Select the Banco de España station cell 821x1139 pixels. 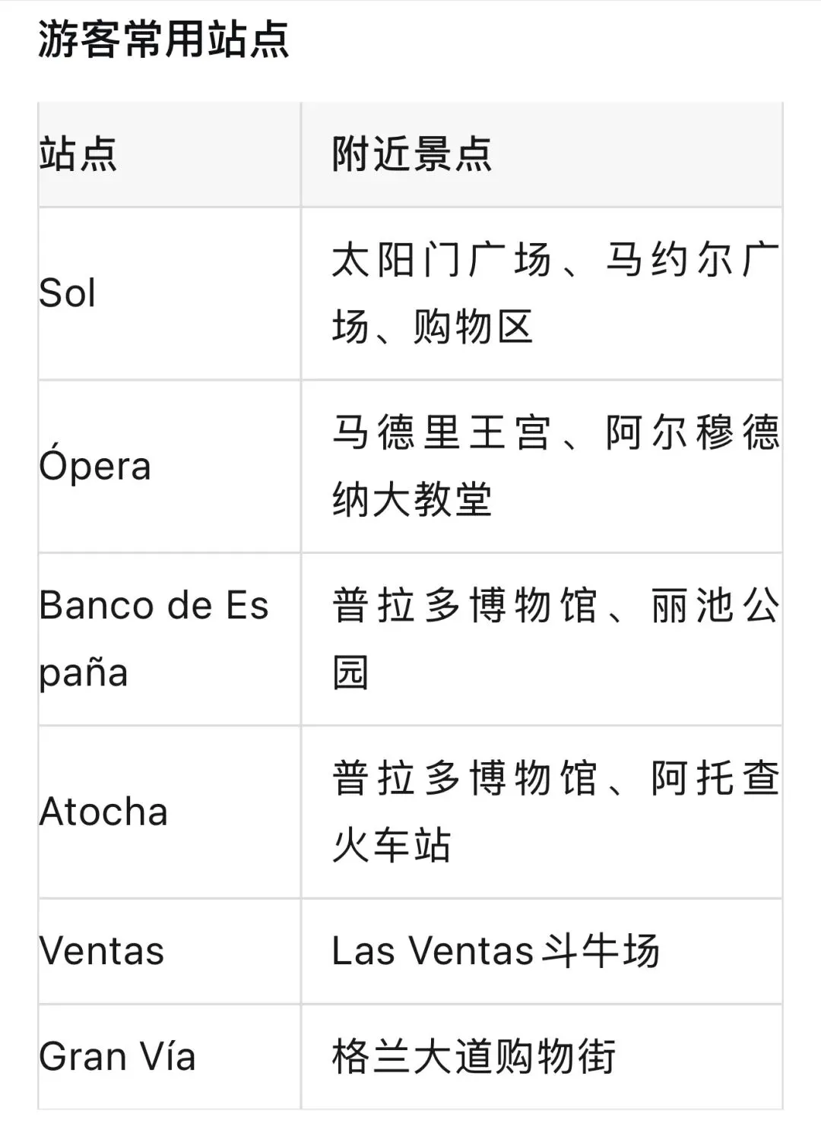[x=170, y=639]
